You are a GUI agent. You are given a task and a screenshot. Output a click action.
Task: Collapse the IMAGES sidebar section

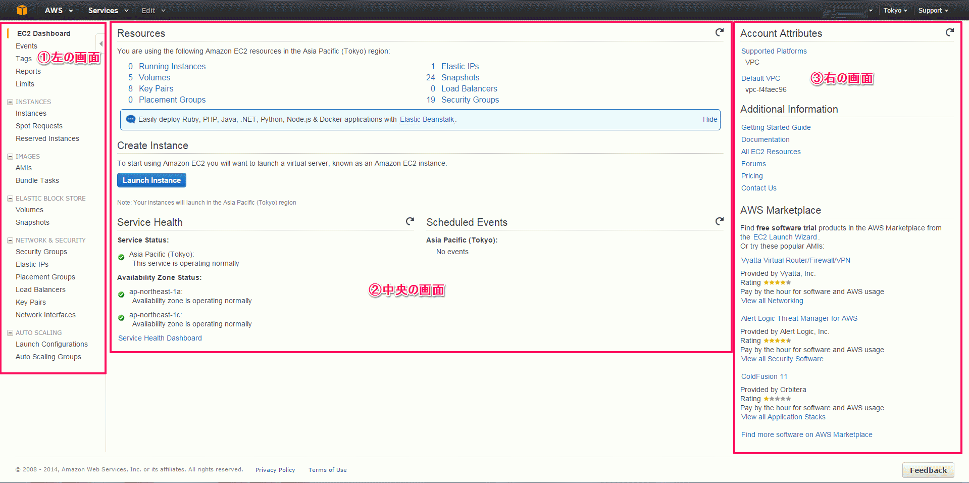tap(10, 157)
